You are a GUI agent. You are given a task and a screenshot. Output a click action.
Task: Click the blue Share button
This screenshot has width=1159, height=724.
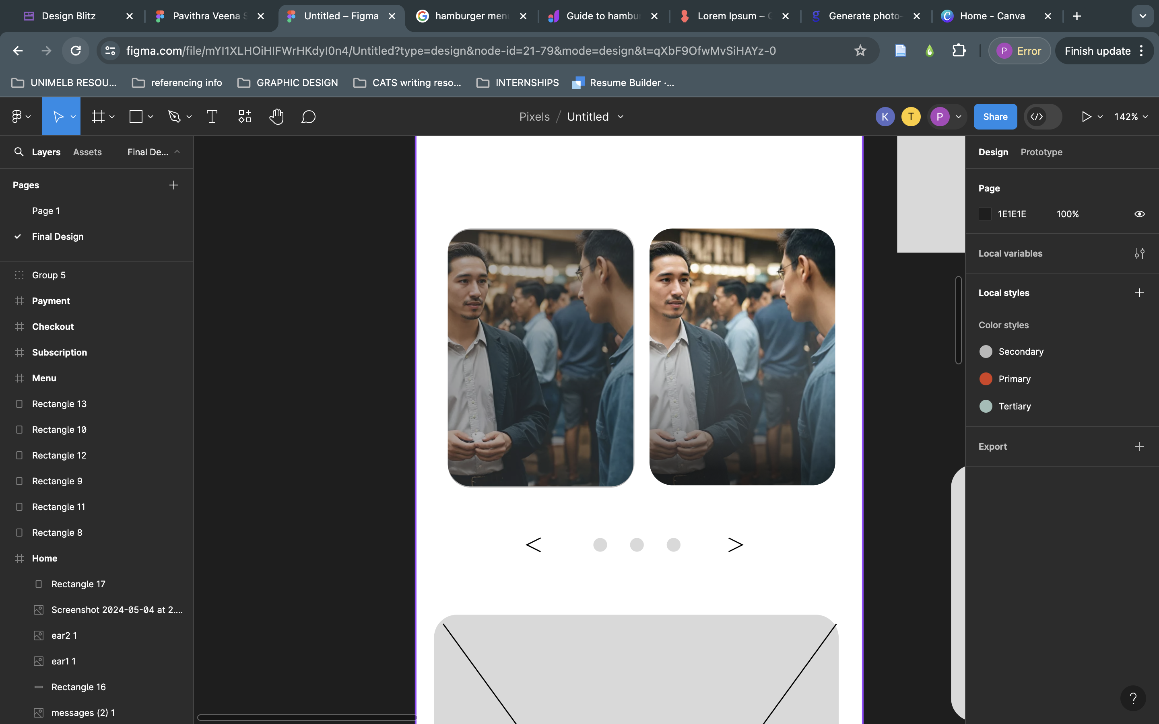pyautogui.click(x=995, y=116)
